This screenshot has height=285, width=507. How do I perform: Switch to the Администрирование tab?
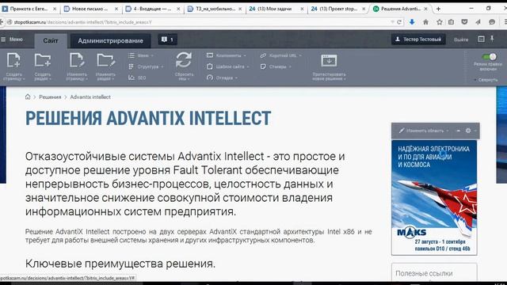pyautogui.click(x=111, y=40)
